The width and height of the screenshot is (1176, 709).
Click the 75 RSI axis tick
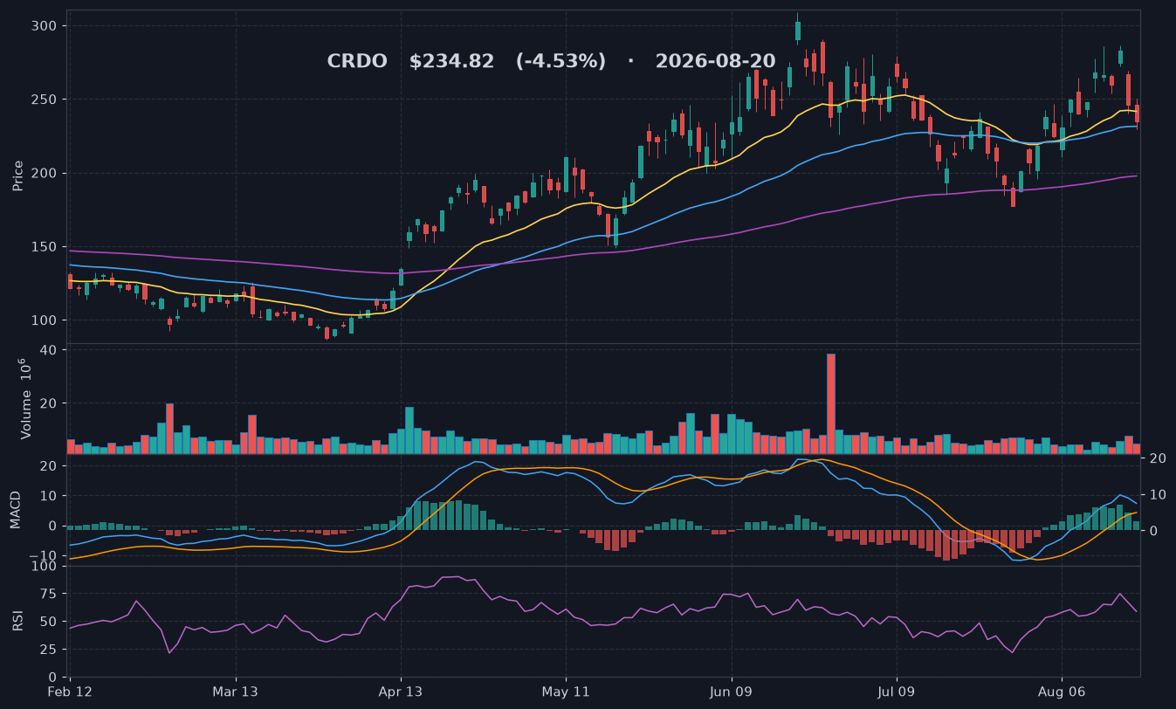[49, 594]
